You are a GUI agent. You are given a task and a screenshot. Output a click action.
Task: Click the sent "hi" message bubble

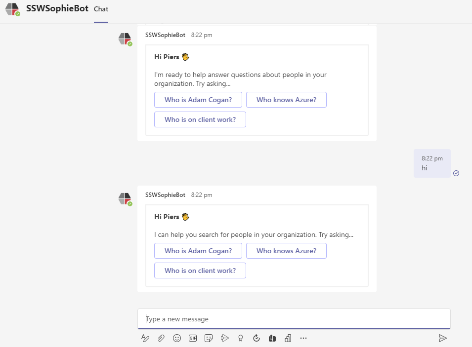[431, 163]
